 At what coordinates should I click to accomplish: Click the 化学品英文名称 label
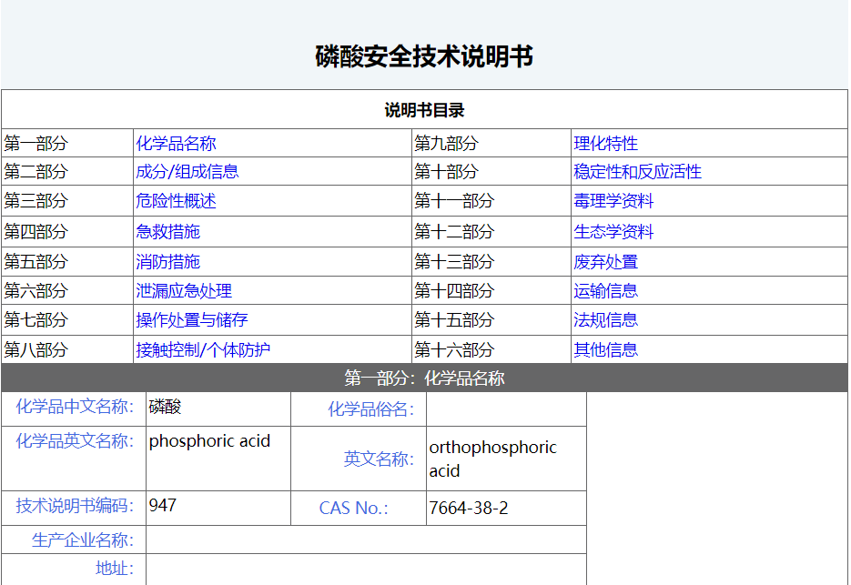75,440
